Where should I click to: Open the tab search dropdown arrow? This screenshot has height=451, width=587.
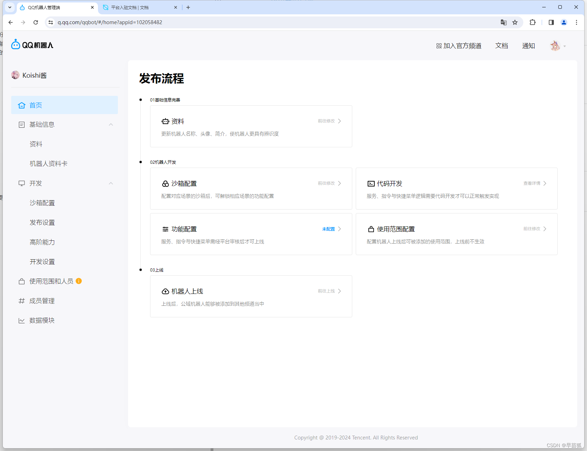[x=10, y=7]
